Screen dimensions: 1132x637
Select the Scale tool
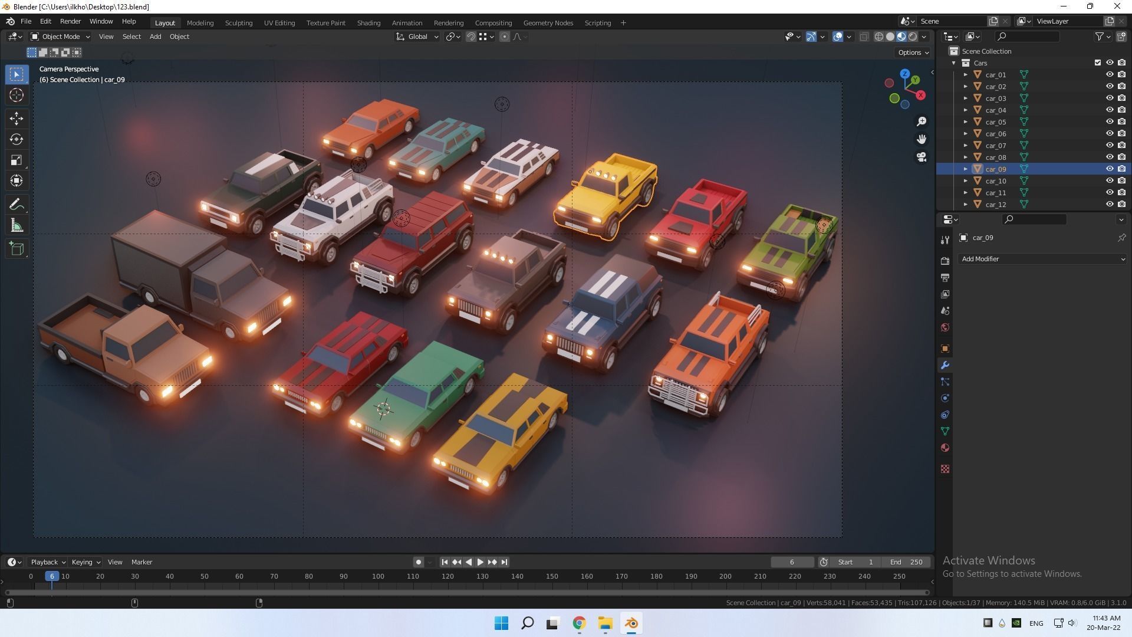(17, 160)
